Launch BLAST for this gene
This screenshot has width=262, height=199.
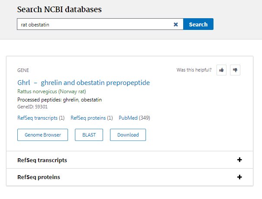[89, 135]
